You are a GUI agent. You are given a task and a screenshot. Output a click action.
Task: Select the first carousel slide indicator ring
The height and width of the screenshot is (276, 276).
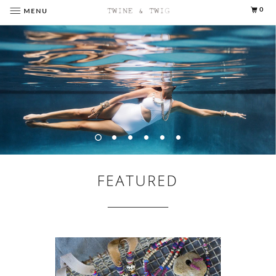(x=98, y=137)
